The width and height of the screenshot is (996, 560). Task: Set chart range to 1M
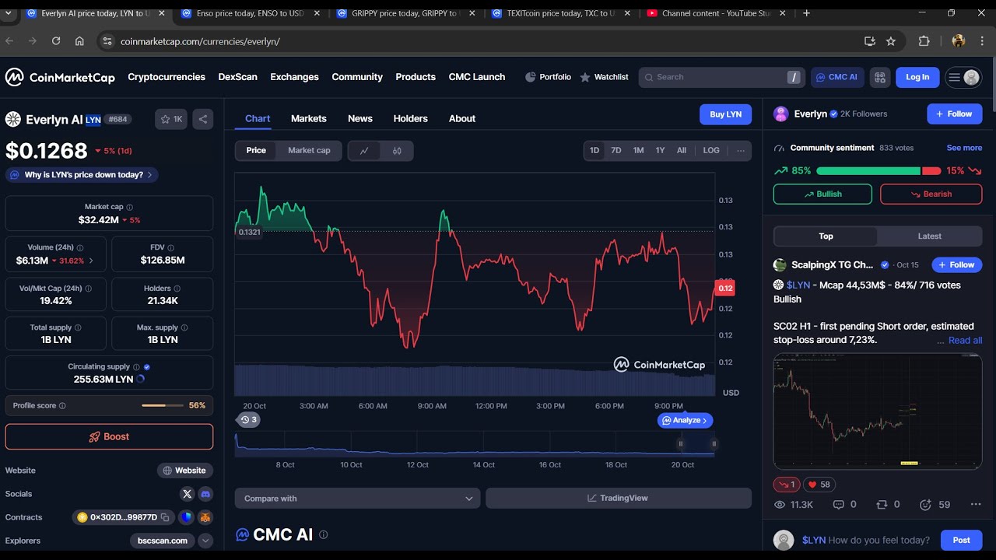point(638,151)
